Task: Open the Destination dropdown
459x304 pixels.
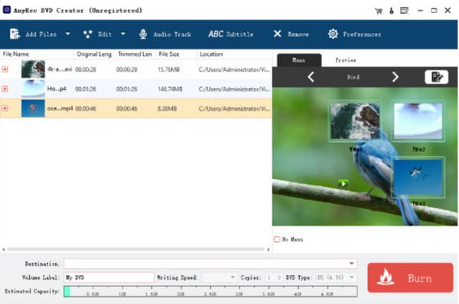Action: tap(352, 264)
